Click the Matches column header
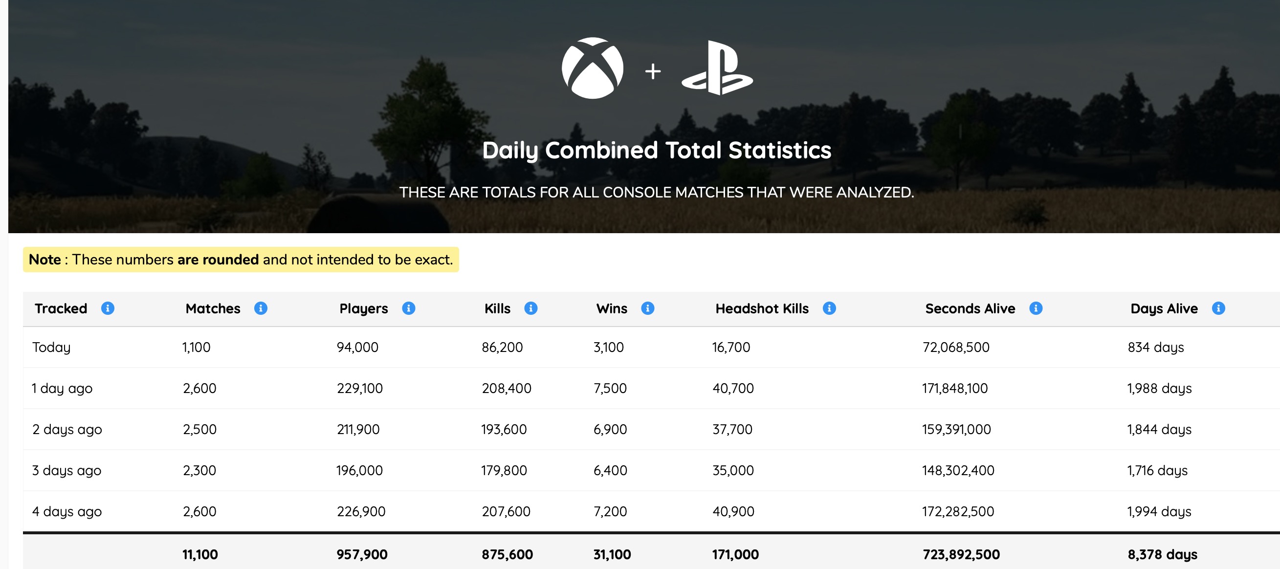This screenshot has height=569, width=1280. [x=213, y=308]
